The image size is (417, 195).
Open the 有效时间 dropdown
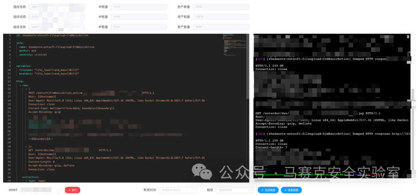click(178, 190)
